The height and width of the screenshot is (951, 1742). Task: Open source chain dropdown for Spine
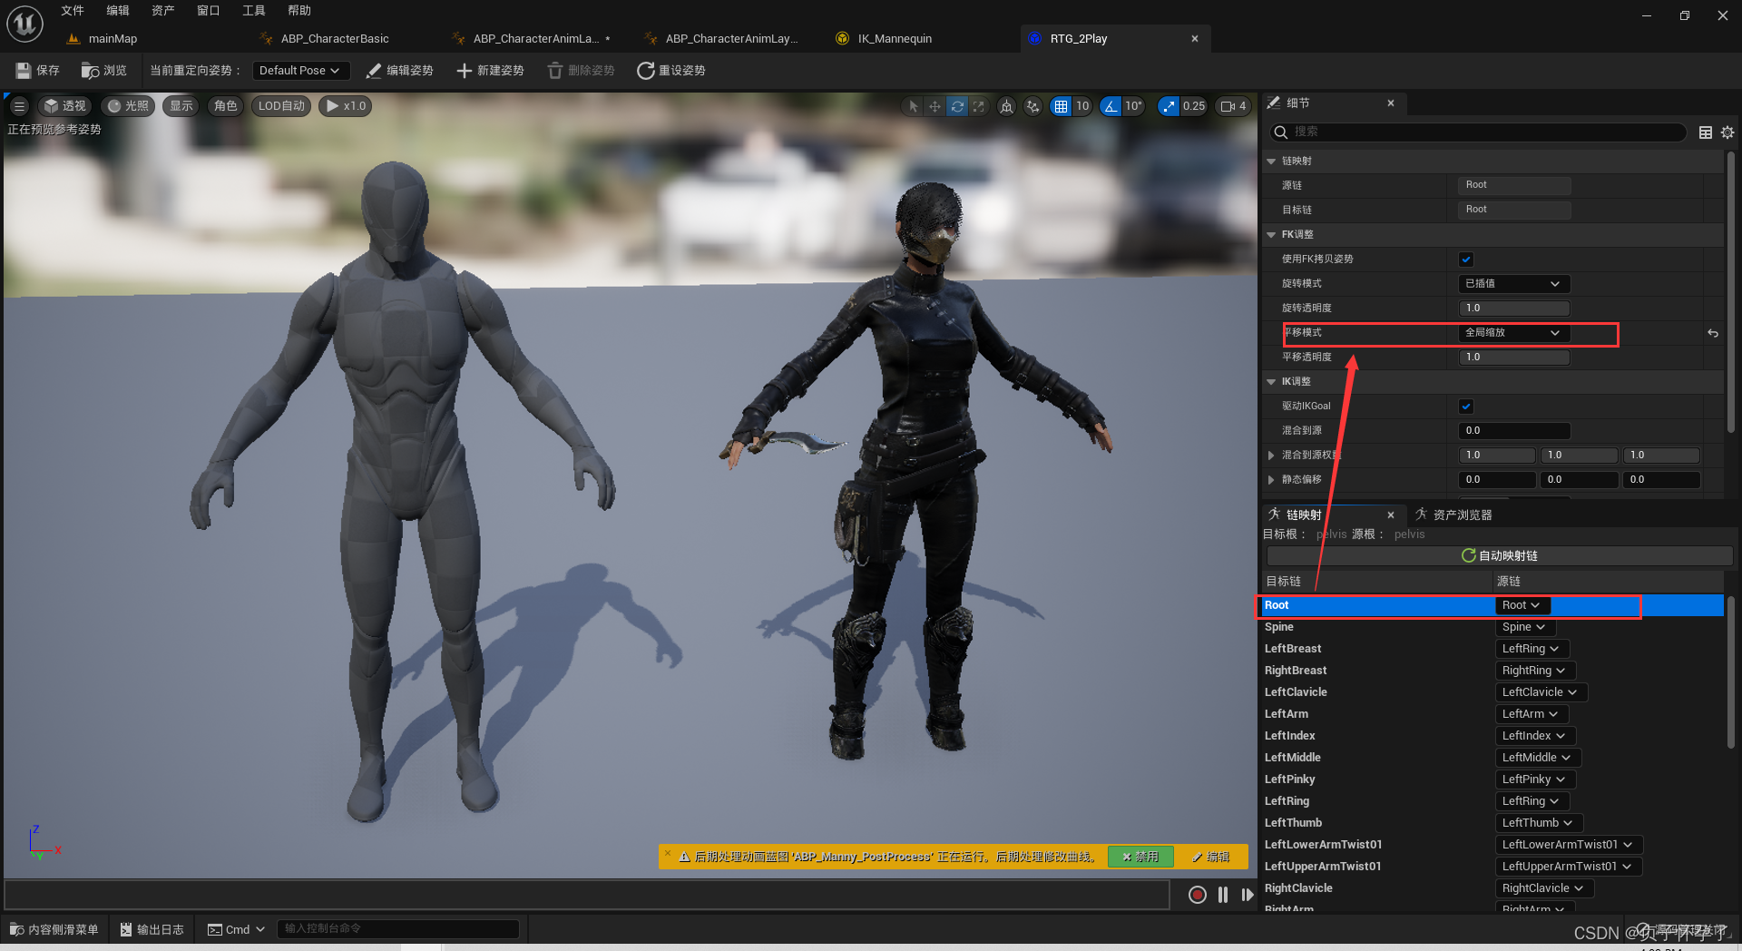tap(1523, 627)
